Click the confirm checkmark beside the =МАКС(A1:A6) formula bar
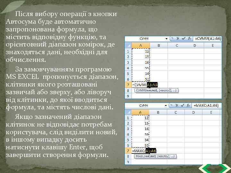 [183, 105]
